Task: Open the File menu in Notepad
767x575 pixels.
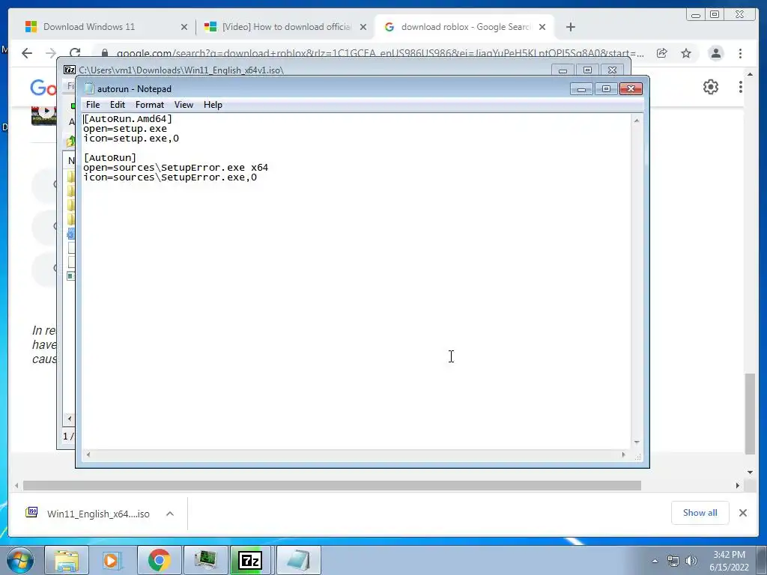Action: click(x=92, y=105)
